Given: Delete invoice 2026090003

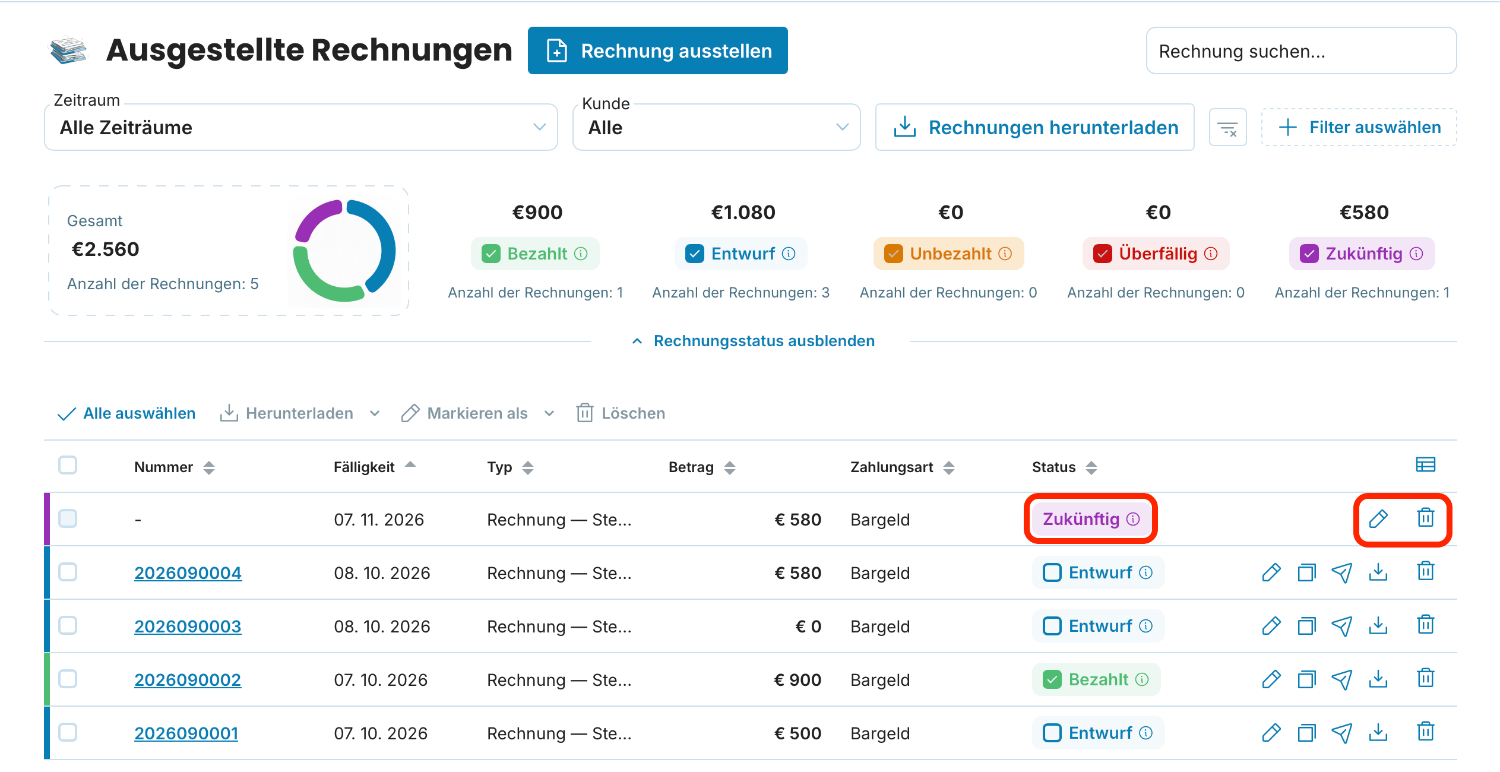Looking at the screenshot, I should 1426,625.
